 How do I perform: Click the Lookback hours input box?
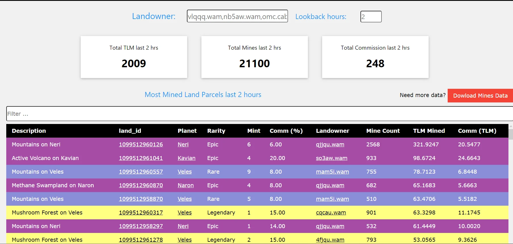(371, 16)
